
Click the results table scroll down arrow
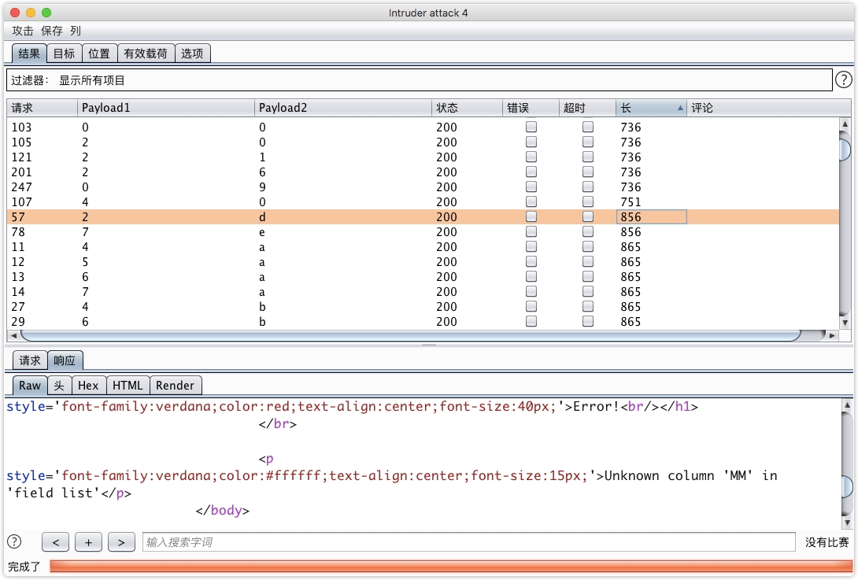845,322
